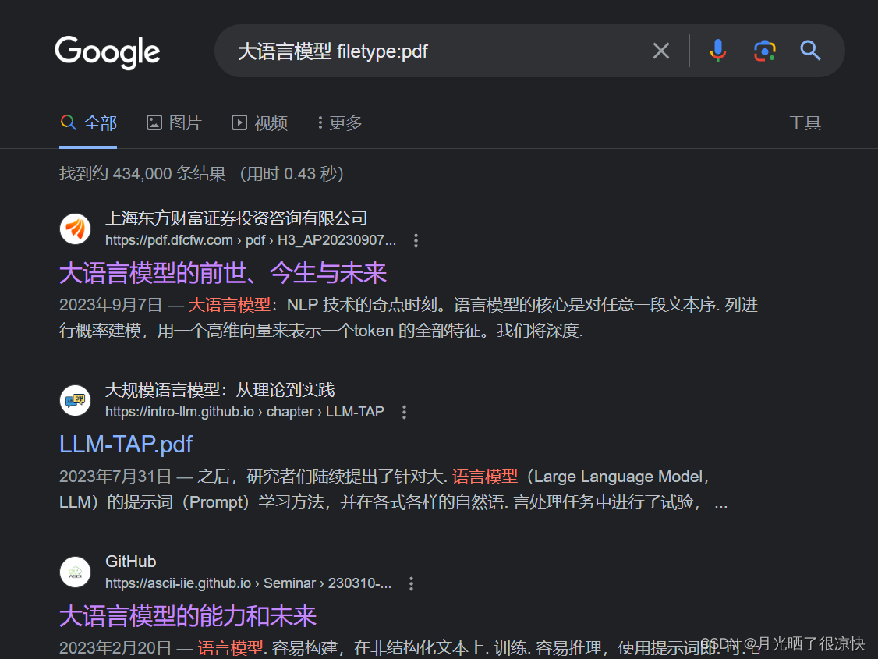Submit search with magnifier icon

pos(810,51)
